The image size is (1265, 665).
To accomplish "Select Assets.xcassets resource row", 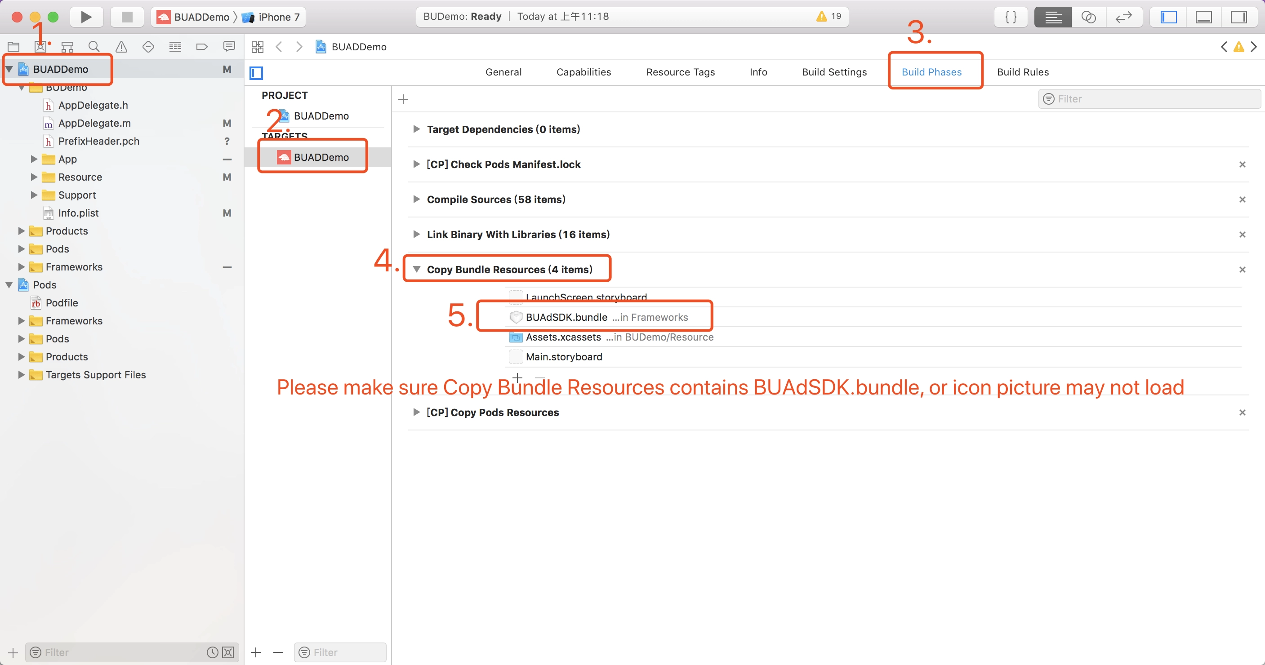I will click(x=873, y=337).
